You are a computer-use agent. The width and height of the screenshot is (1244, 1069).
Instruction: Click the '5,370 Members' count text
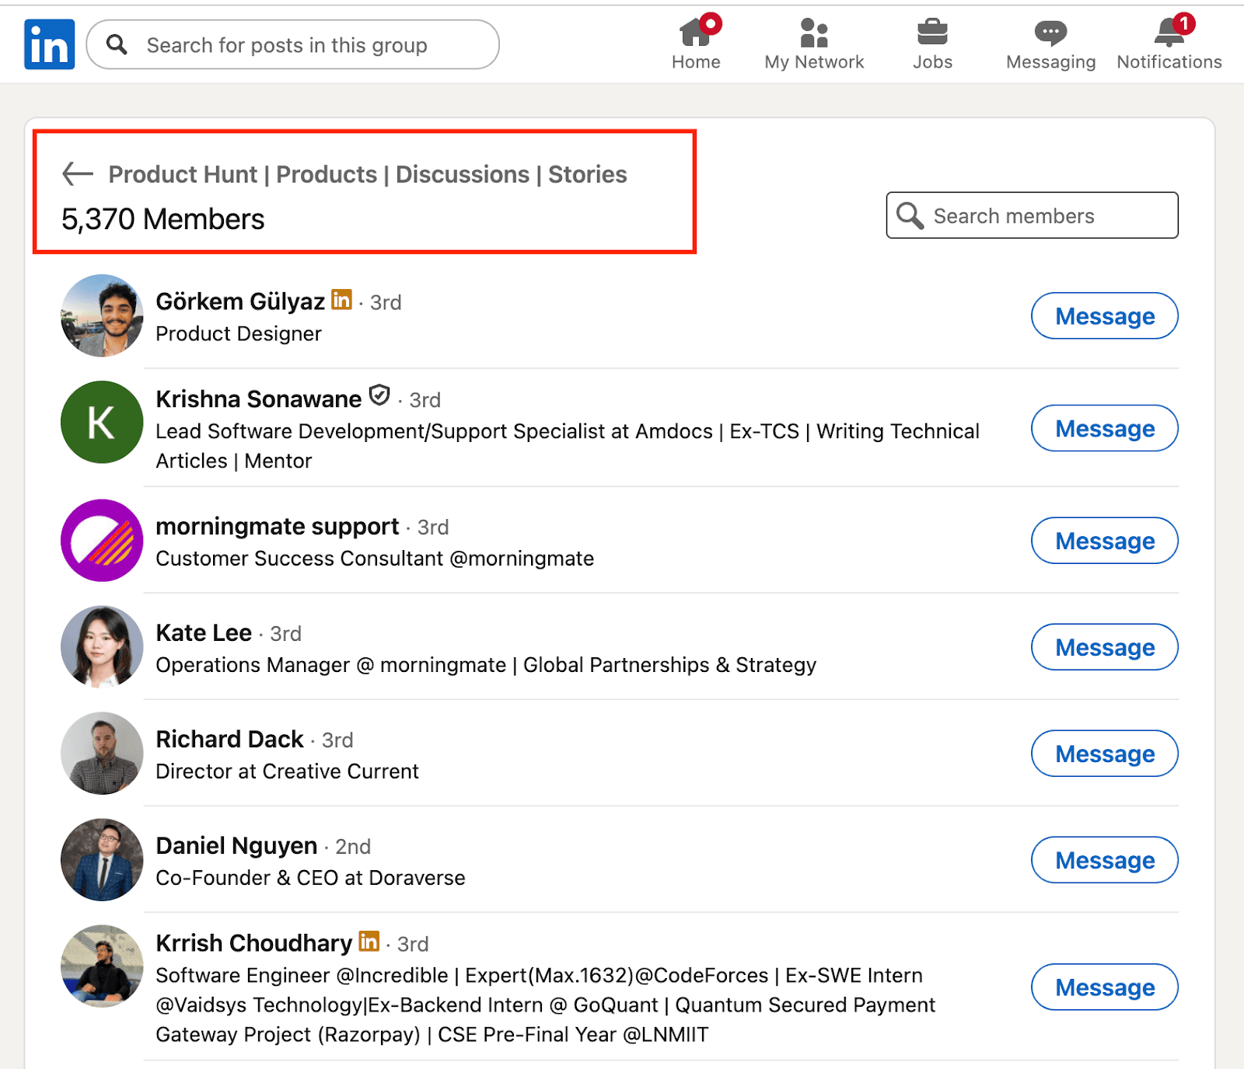163,219
